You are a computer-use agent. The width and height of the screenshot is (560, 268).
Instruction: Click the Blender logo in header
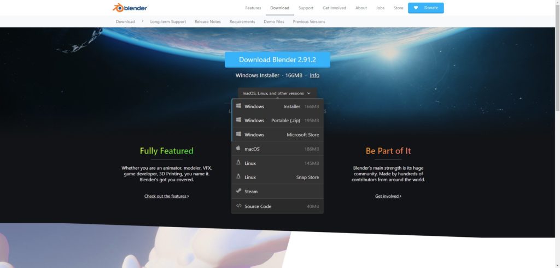pos(130,8)
